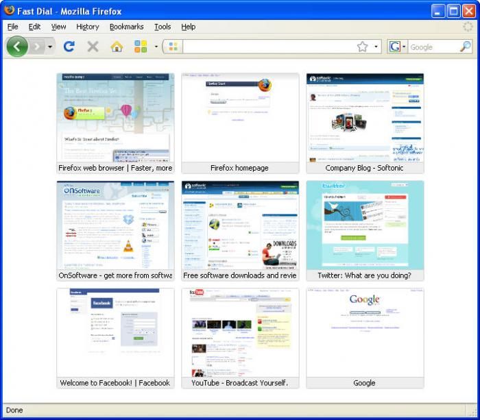This screenshot has width=480, height=420.
Task: Open the Edit menu
Action: click(x=34, y=27)
